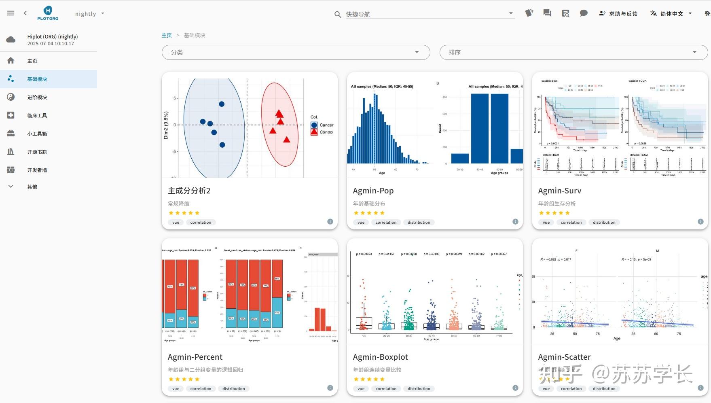Select 基础模块 in the sidebar

point(49,79)
